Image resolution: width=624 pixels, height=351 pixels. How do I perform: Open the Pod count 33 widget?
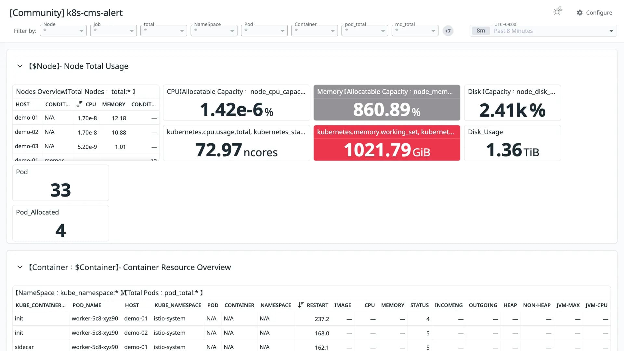coord(60,183)
